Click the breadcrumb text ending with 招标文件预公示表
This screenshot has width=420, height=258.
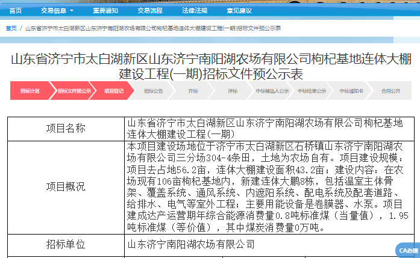click(153, 28)
